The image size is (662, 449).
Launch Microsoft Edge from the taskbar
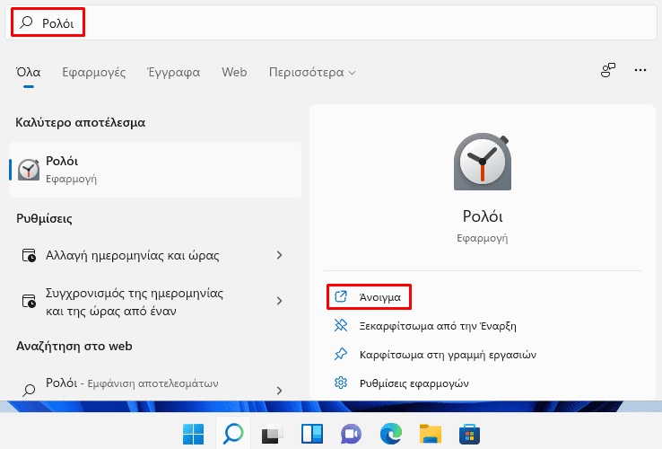pos(391,434)
